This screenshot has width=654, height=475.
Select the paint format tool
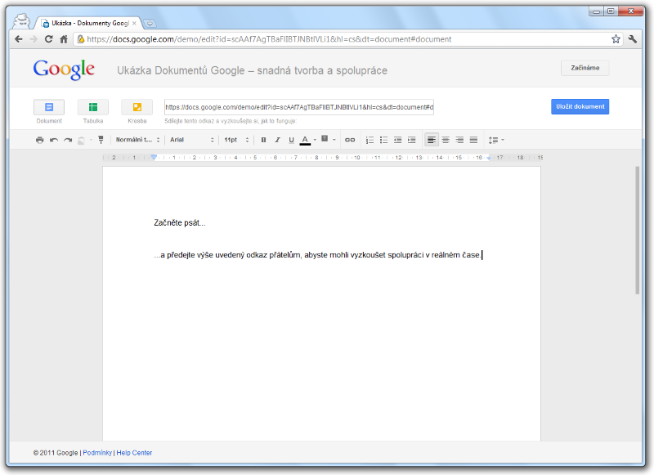point(101,140)
